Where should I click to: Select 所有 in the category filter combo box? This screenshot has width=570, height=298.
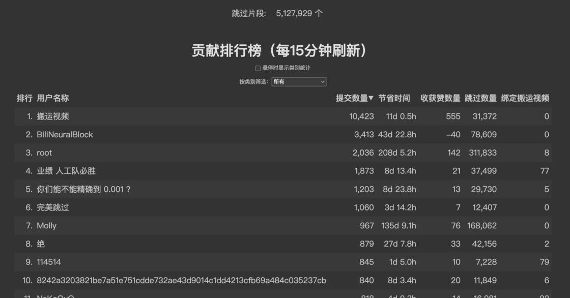click(x=299, y=81)
